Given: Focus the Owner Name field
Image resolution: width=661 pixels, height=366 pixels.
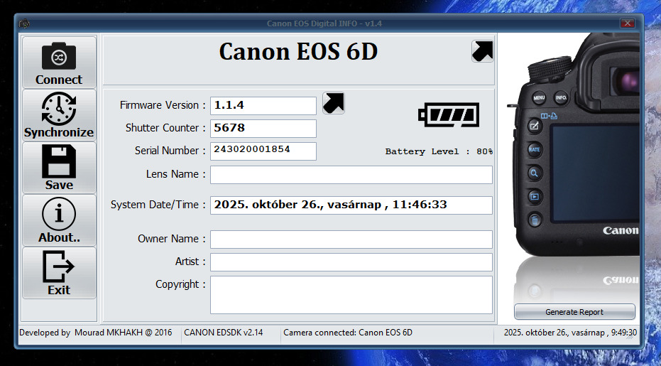Looking at the screenshot, I should point(351,239).
